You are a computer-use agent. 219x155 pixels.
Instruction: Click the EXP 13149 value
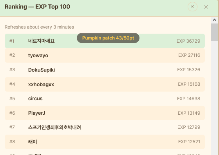[x=189, y=113]
